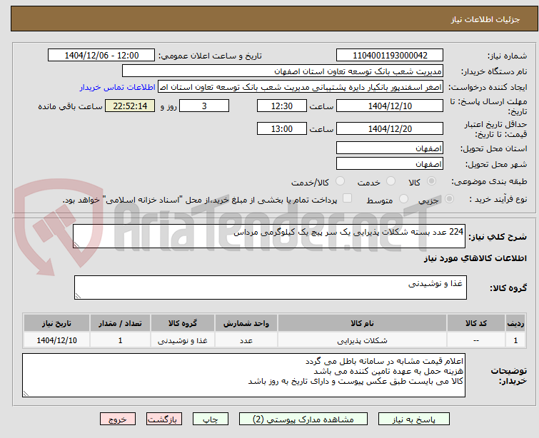
Task: Click the پاسخ به نیاز button
Action: [414, 419]
